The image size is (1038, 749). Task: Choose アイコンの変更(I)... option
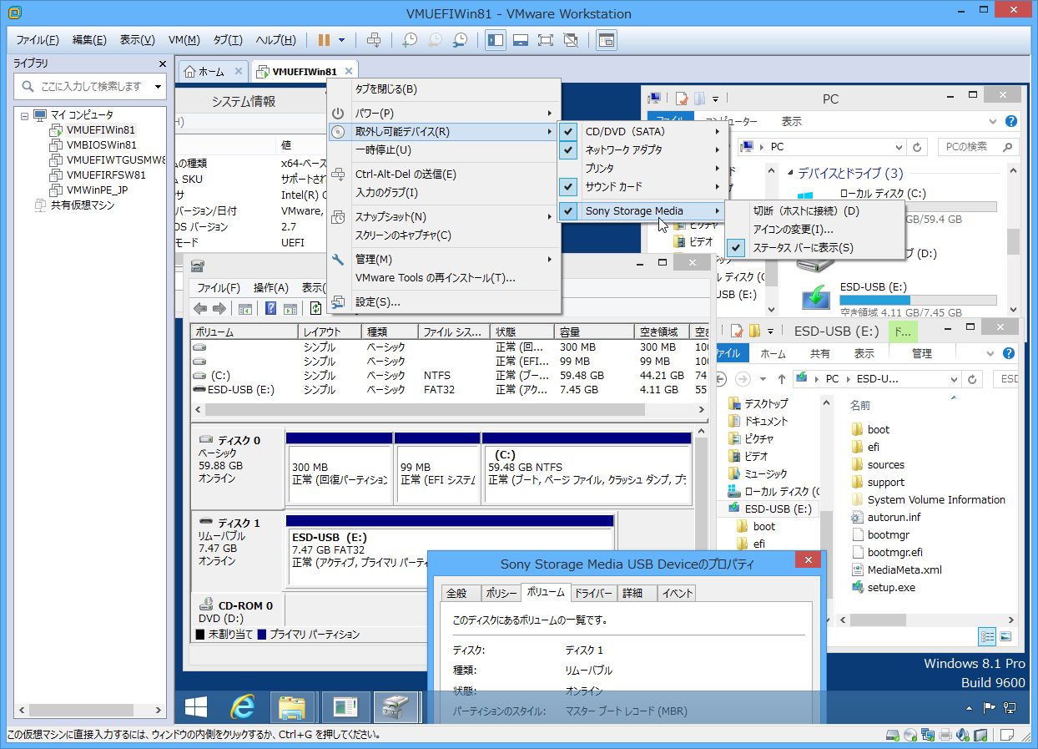point(816,229)
